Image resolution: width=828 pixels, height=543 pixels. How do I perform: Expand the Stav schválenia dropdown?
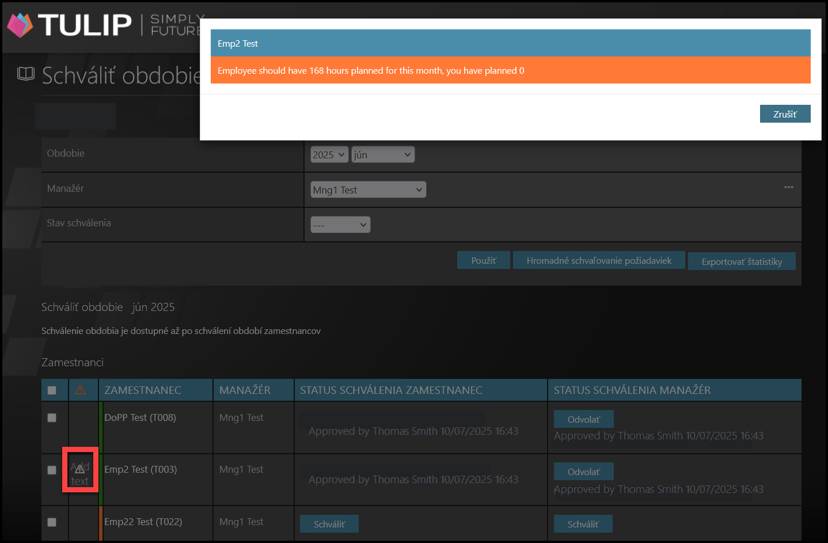(x=340, y=225)
